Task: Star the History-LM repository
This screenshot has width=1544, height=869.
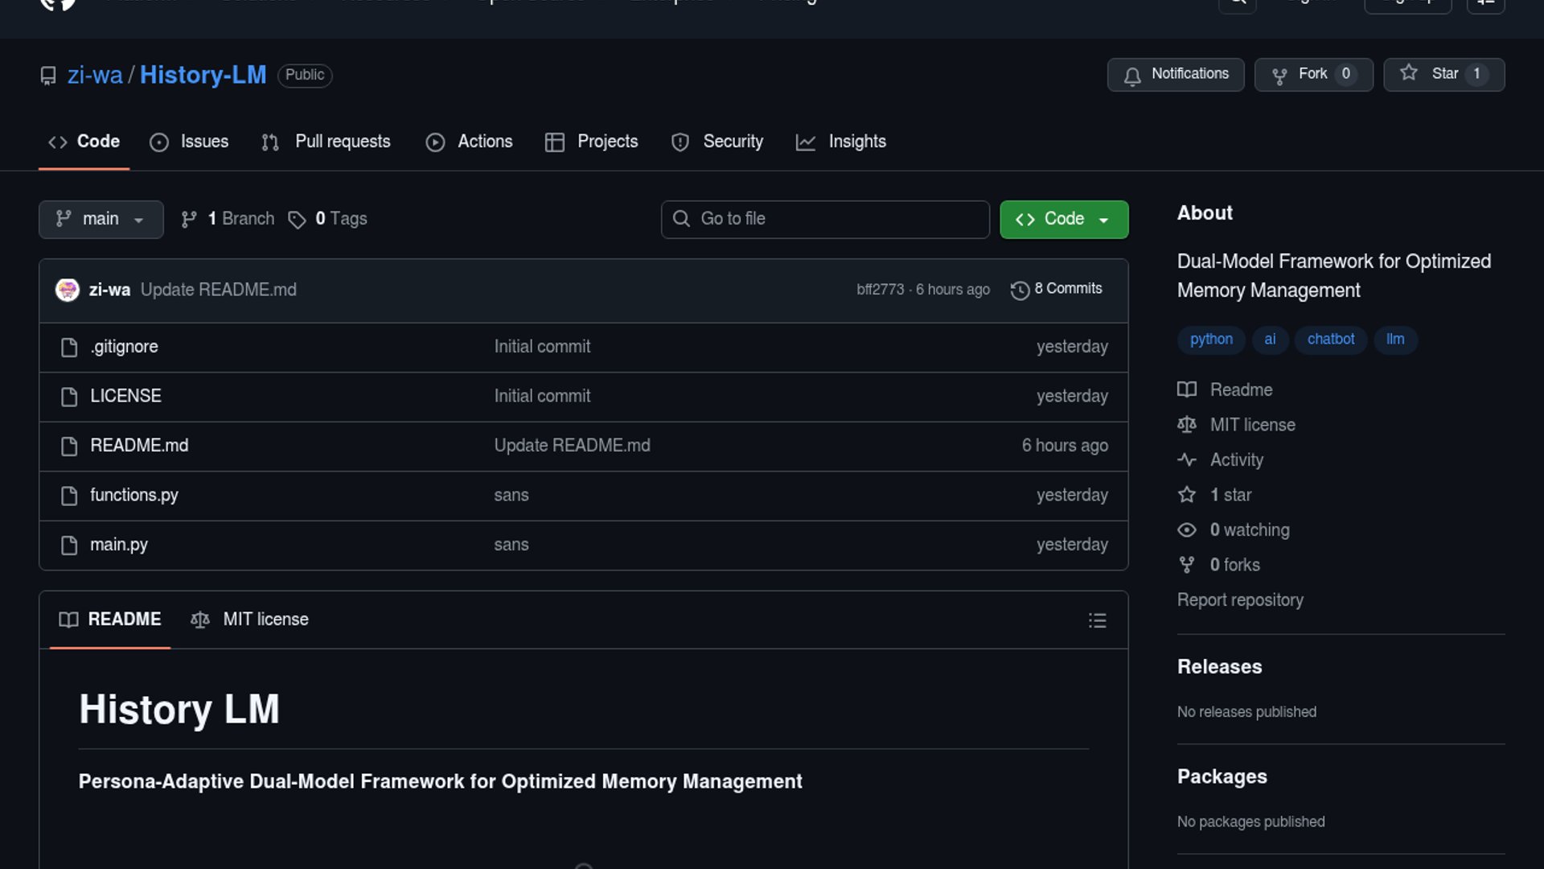Action: (1443, 75)
